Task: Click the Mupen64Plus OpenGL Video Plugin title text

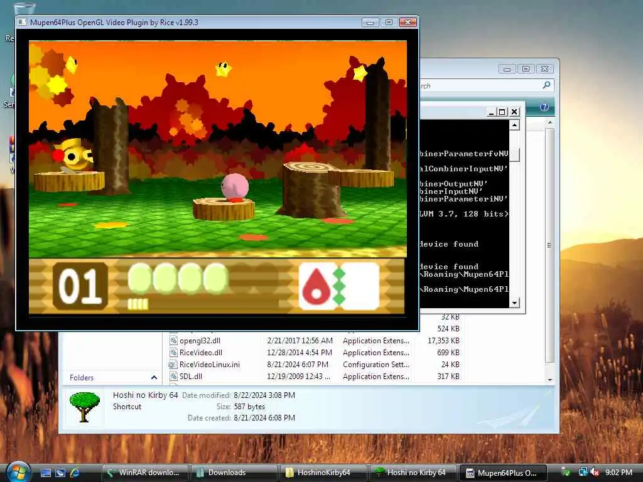Action: pos(114,23)
